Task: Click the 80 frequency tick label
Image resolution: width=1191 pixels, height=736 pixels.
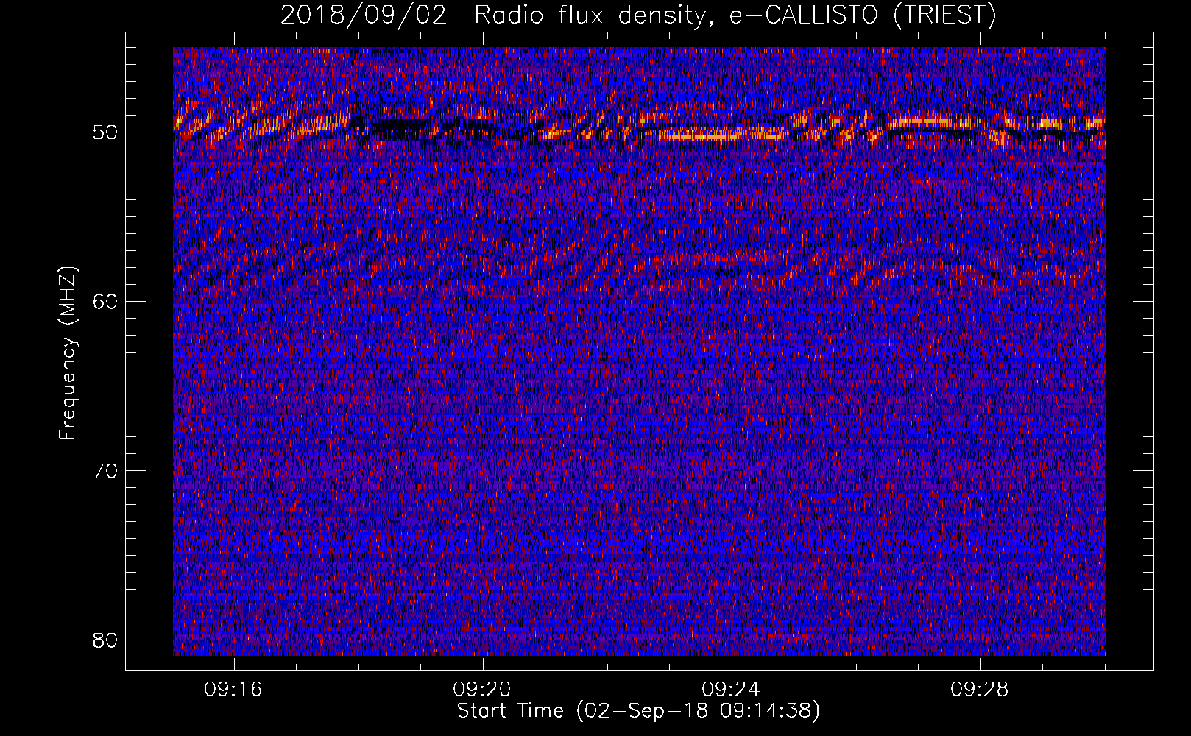Action: tap(105, 640)
